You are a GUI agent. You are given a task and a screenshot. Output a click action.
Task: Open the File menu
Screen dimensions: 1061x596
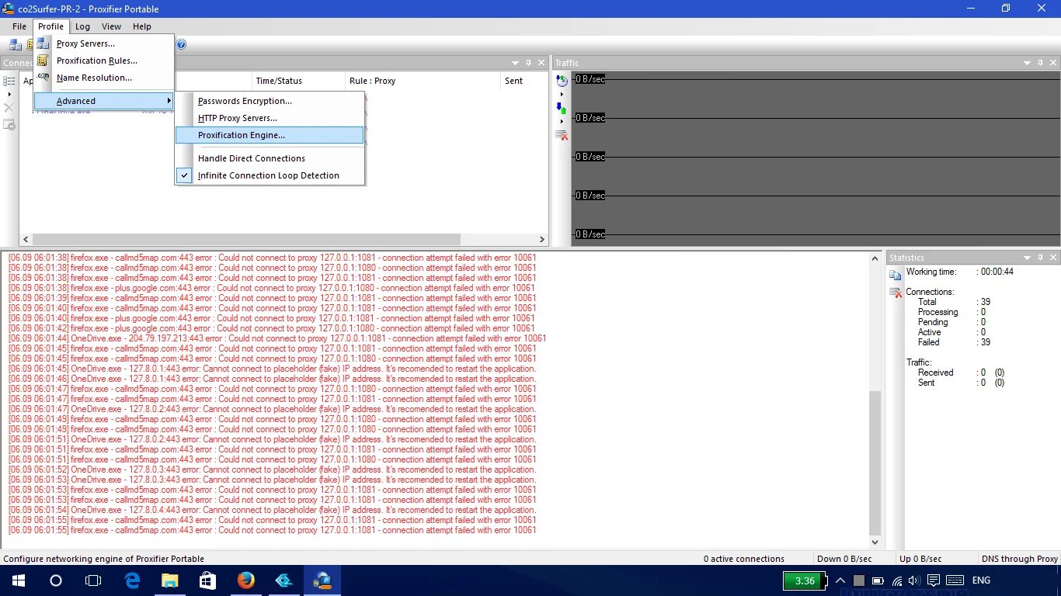[19, 26]
